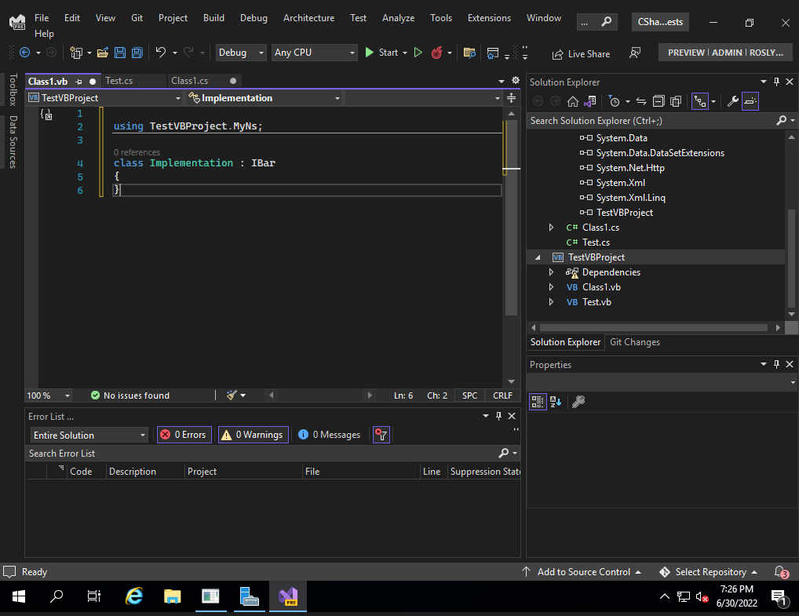This screenshot has height=616, width=799.
Task: Click the Undo arrow icon
Action: (161, 53)
